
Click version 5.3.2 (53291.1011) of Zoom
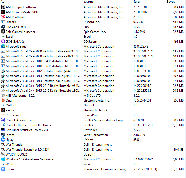[145, 169]
